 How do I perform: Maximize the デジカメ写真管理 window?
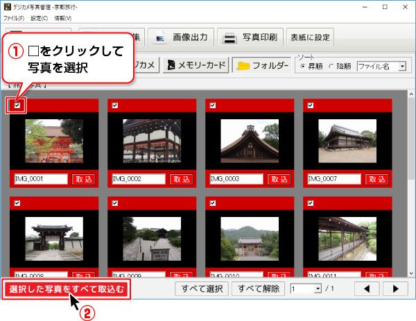(385, 7)
